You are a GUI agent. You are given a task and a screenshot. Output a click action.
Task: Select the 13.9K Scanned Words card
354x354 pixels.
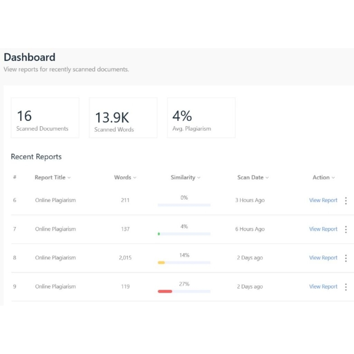[123, 118]
